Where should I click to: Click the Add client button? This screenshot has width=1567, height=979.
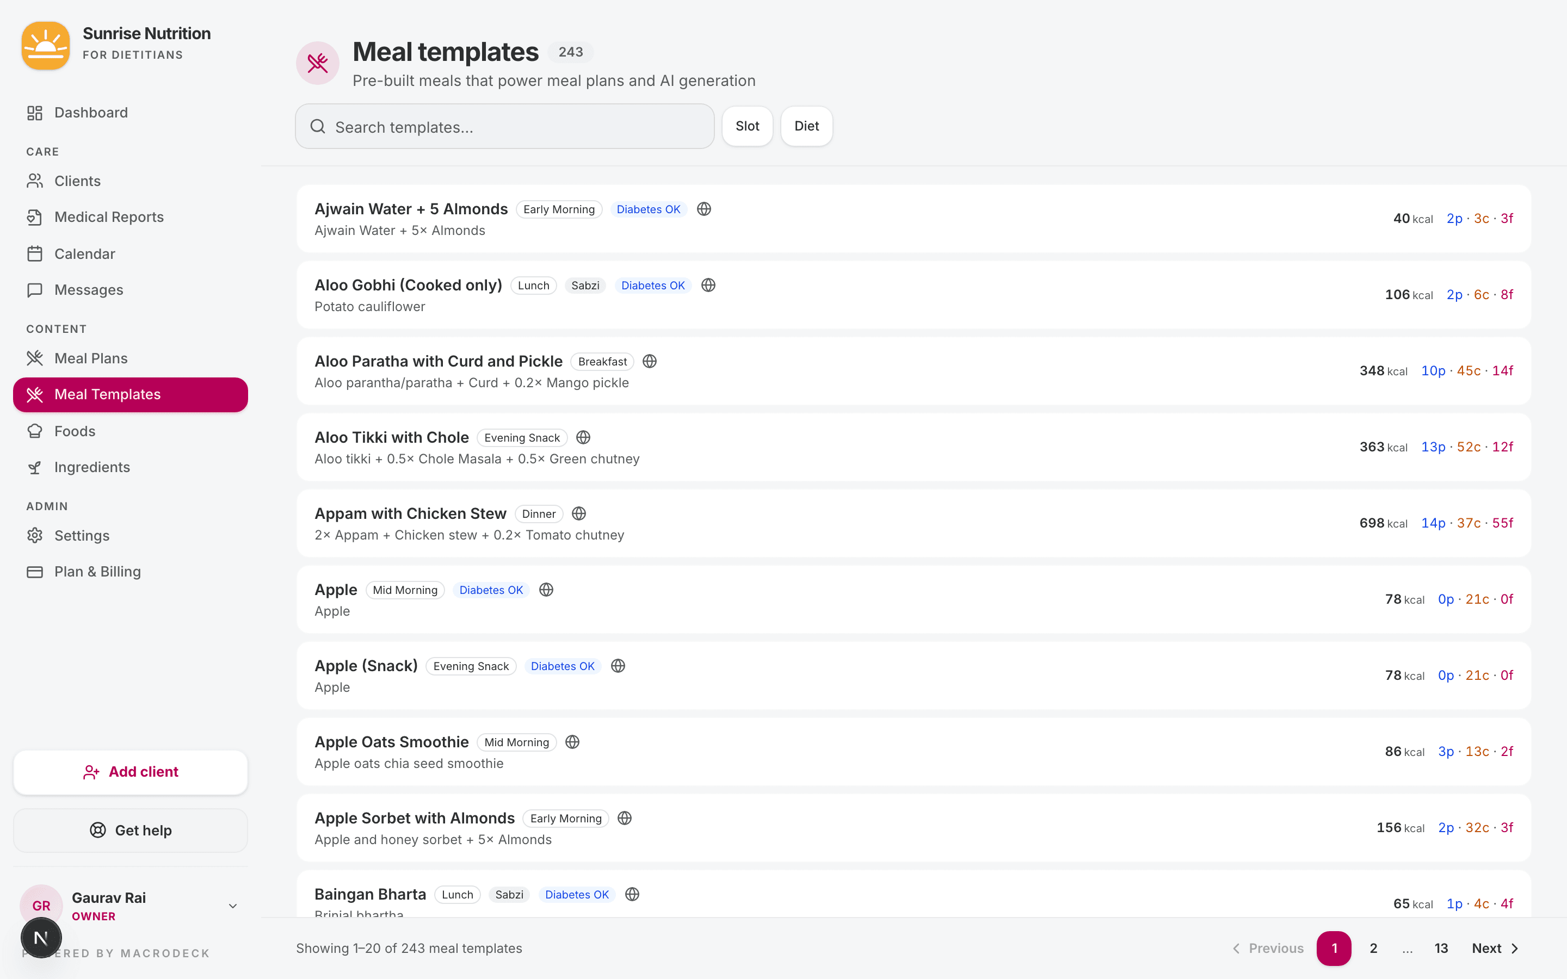(x=130, y=772)
